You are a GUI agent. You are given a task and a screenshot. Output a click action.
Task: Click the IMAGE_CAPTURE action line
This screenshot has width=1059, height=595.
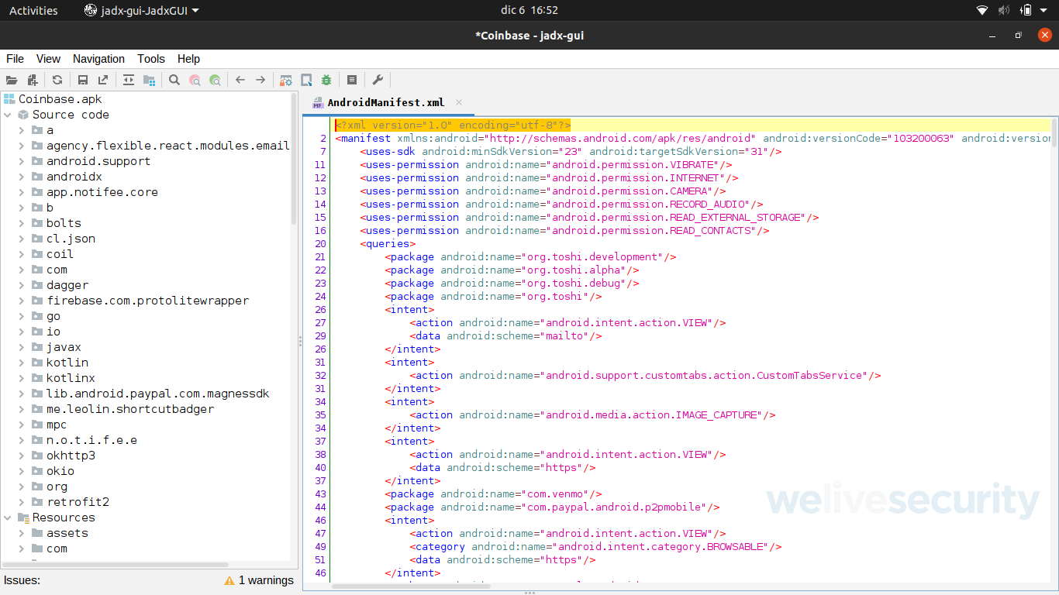[x=592, y=415]
